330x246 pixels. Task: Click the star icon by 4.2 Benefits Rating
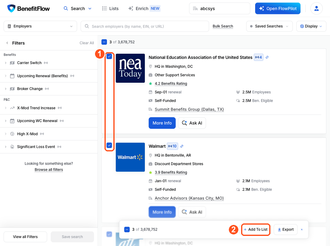click(150, 83)
